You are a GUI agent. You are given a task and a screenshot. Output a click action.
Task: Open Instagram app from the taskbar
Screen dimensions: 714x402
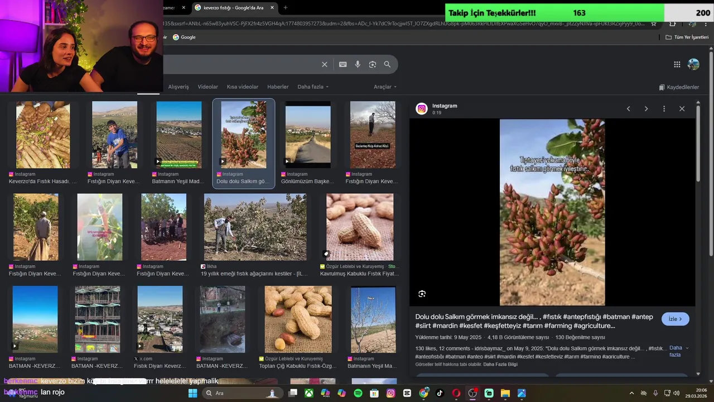(390, 393)
